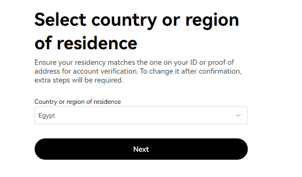
Task: Click the left rounded end of Next button
Action: [x=41, y=149]
